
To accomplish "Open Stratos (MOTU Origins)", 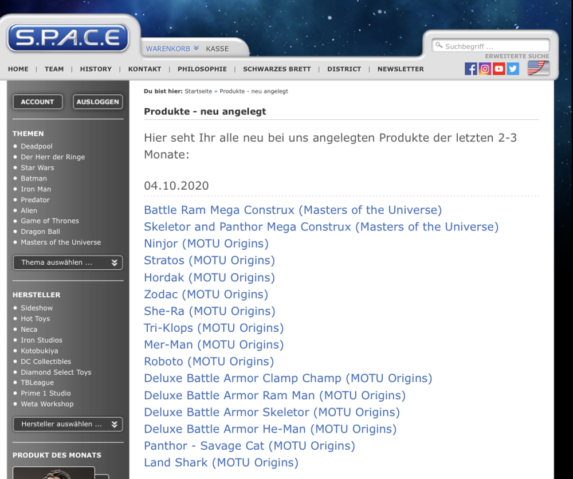I will click(209, 261).
